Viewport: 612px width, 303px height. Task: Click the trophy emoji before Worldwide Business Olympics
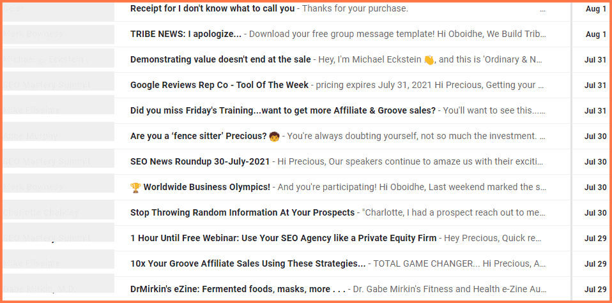(135, 187)
